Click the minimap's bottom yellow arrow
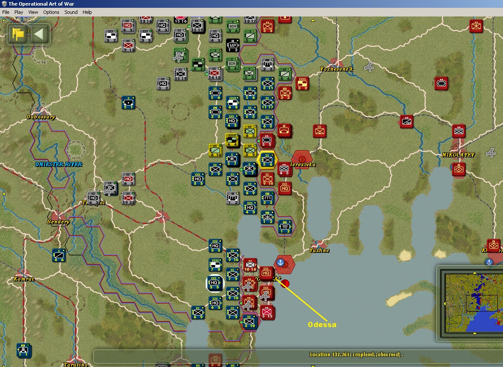Image resolution: width=503 pixels, height=367 pixels. tap(474, 334)
